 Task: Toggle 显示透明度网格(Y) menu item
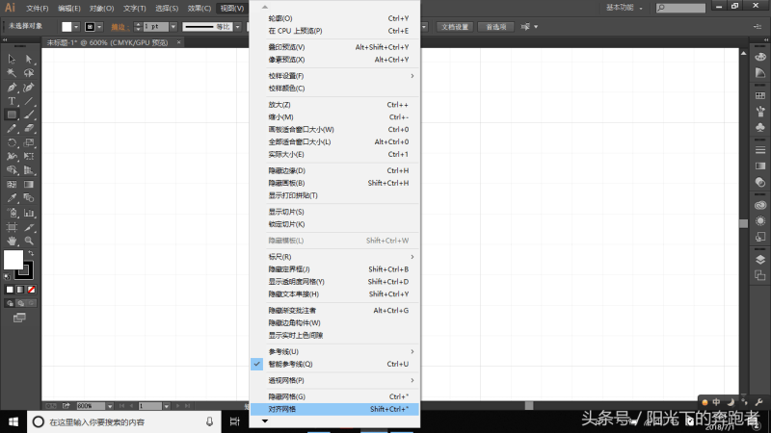pyautogui.click(x=334, y=282)
